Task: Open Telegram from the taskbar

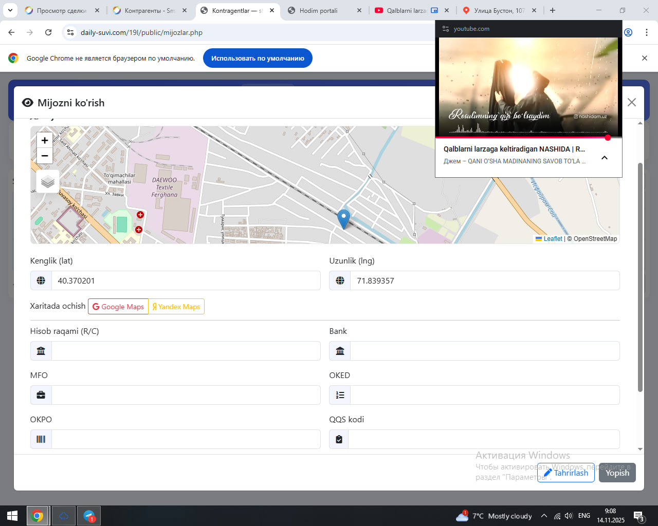Action: coord(89,516)
